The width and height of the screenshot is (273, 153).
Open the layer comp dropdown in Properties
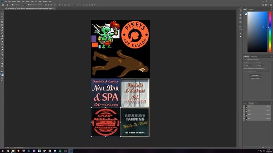click(256, 71)
